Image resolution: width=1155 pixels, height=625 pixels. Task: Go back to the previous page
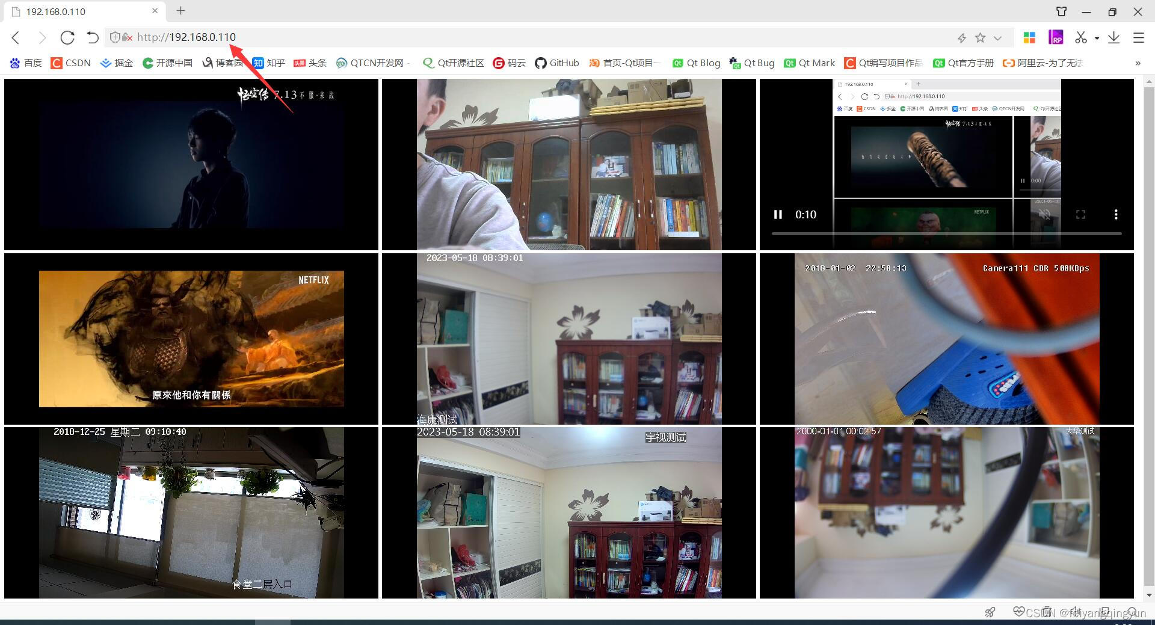point(16,37)
